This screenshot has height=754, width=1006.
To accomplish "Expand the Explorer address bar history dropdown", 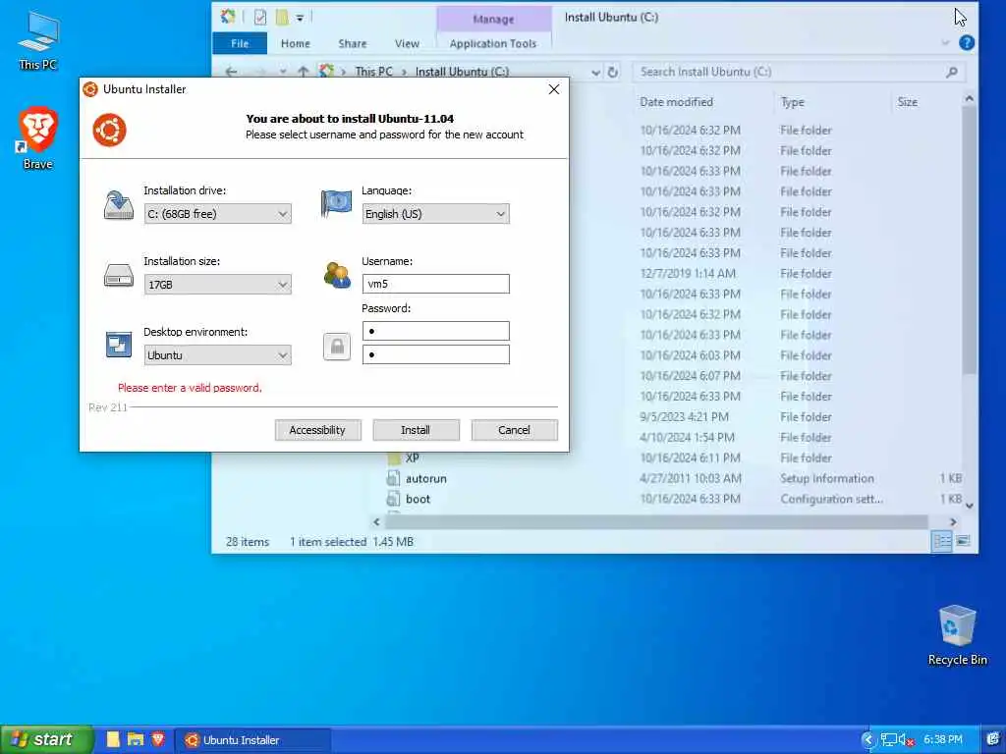I will [596, 73].
